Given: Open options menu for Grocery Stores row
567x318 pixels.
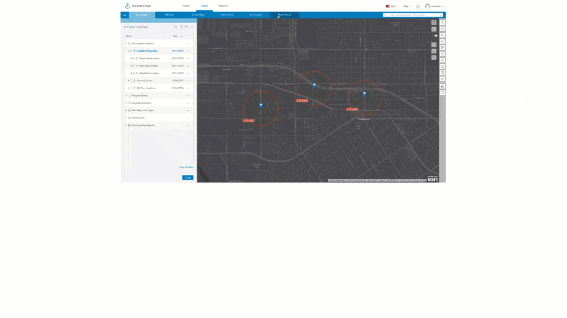Looking at the screenshot, I should [x=188, y=81].
